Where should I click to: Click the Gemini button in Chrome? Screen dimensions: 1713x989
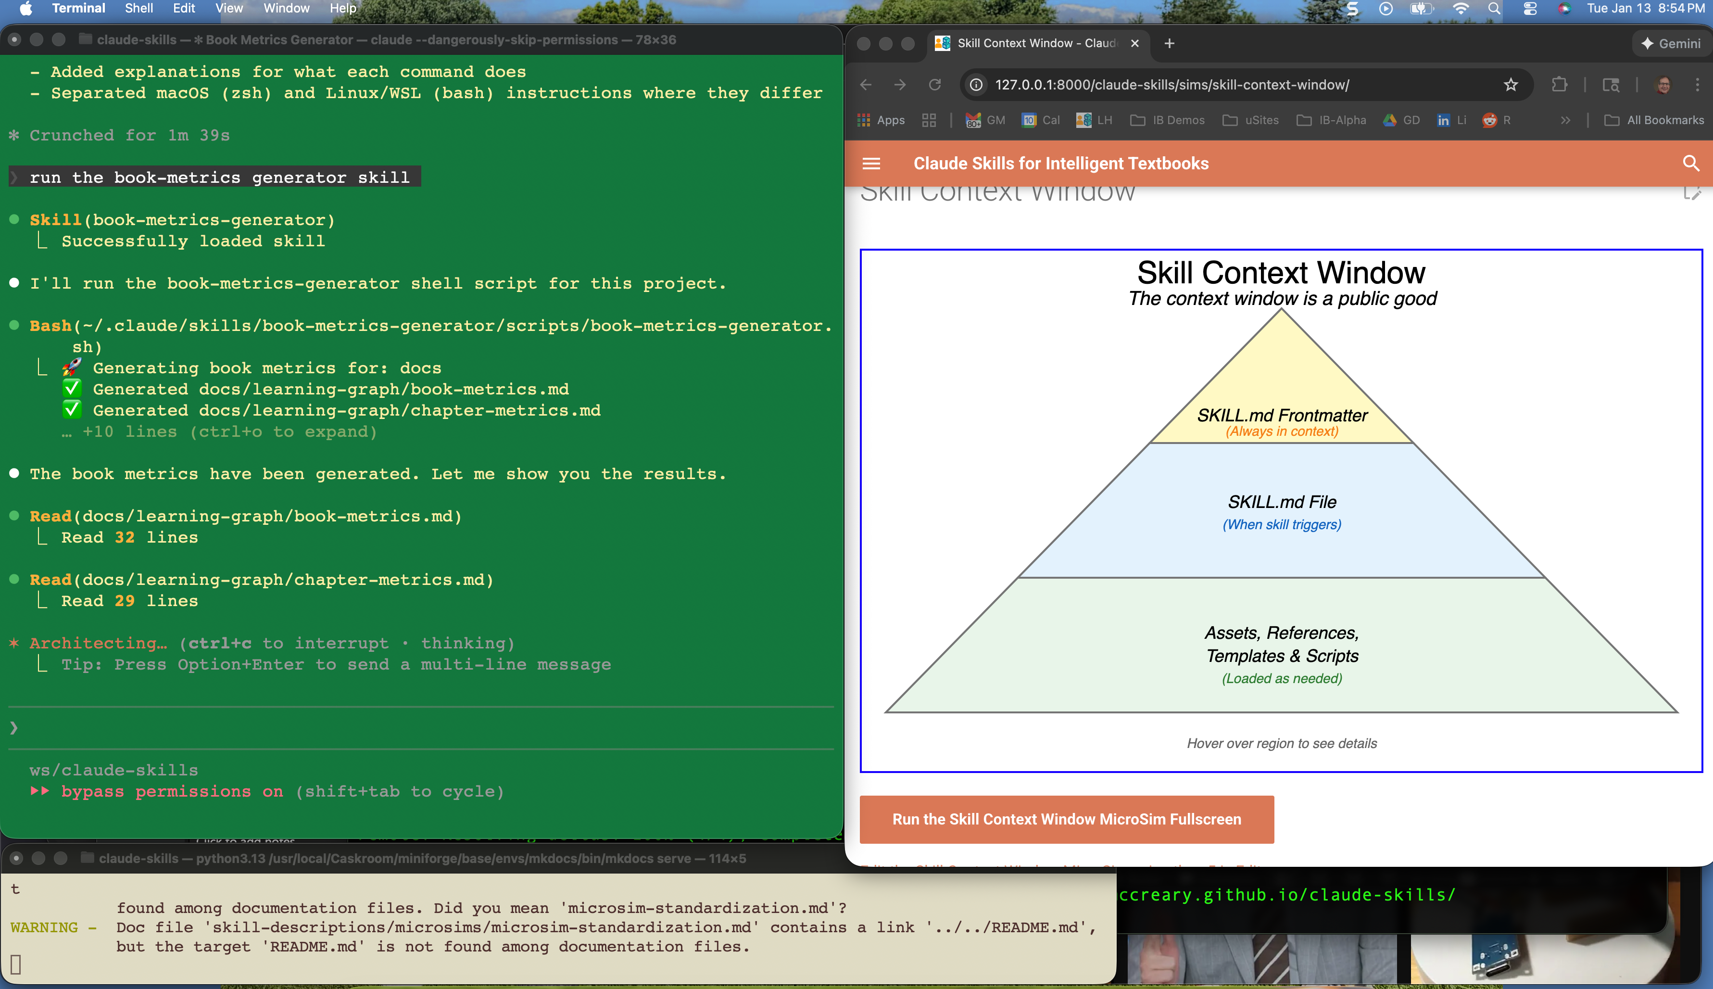tap(1670, 43)
